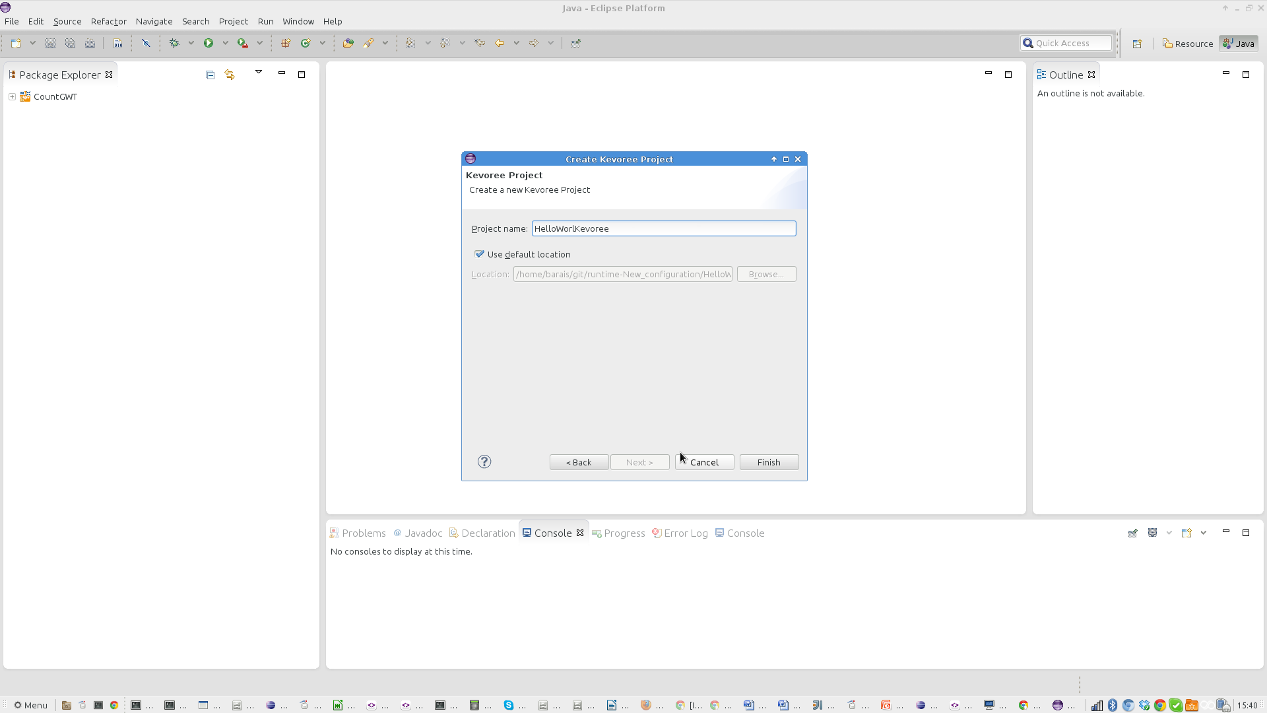This screenshot has height=713, width=1267.
Task: Open the Debug dropdown arrow
Action: [x=191, y=43]
